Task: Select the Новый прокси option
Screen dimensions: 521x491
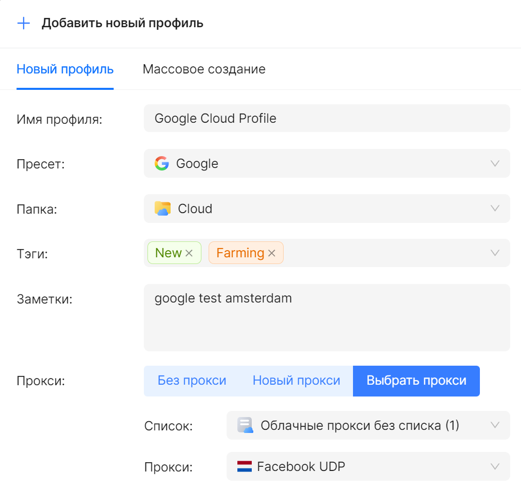Action: click(296, 381)
